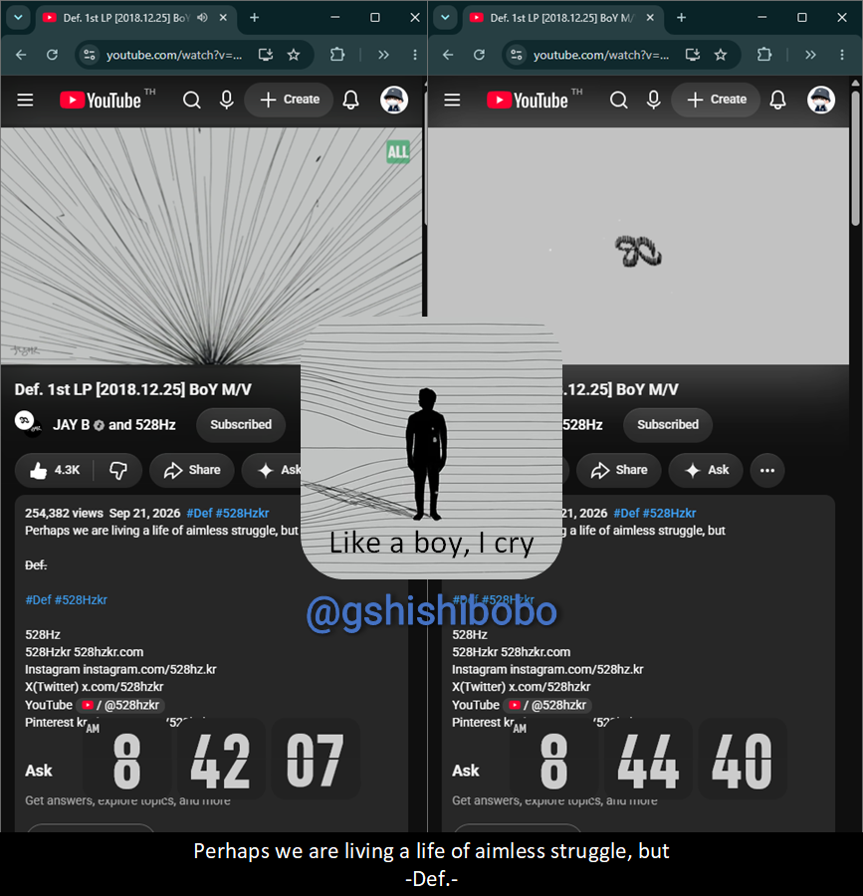The height and width of the screenshot is (896, 863).
Task: Go back in the left browser window
Action: pos(21,55)
